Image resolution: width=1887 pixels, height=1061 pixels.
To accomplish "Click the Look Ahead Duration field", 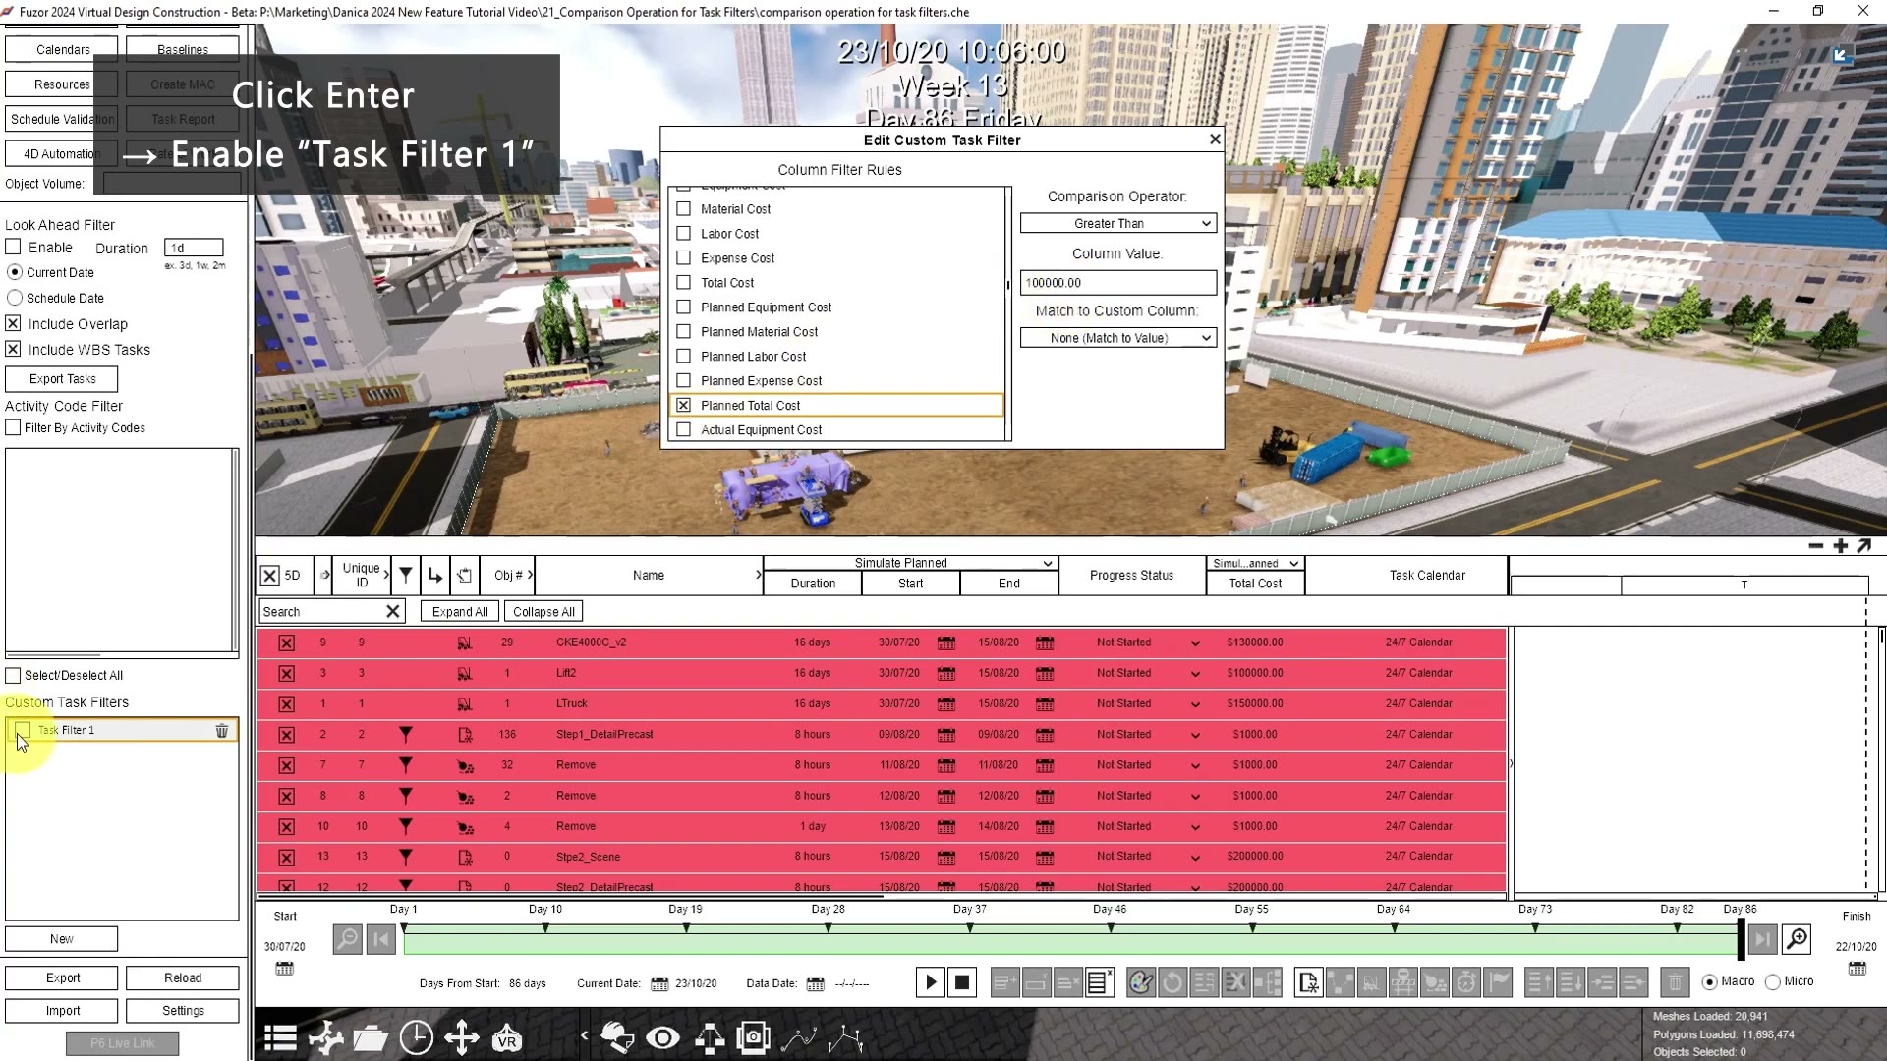I will pyautogui.click(x=194, y=248).
